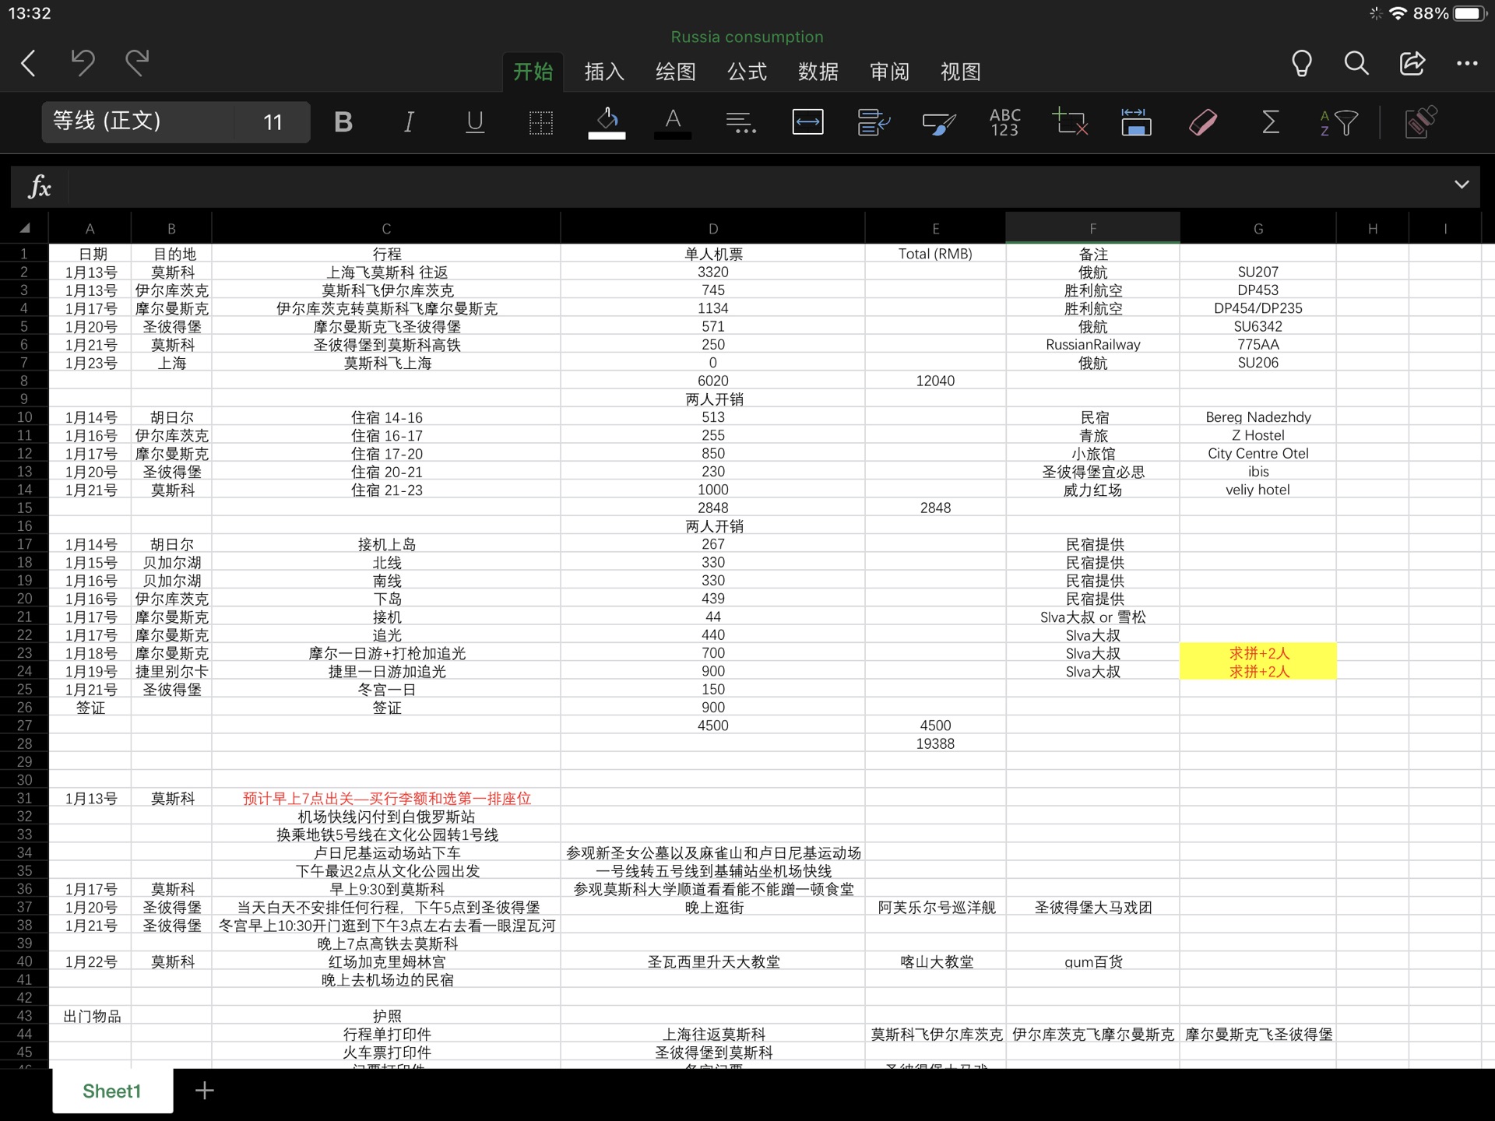Open the search magnifier
Screen dimensions: 1495x1121
pyautogui.click(x=1356, y=63)
